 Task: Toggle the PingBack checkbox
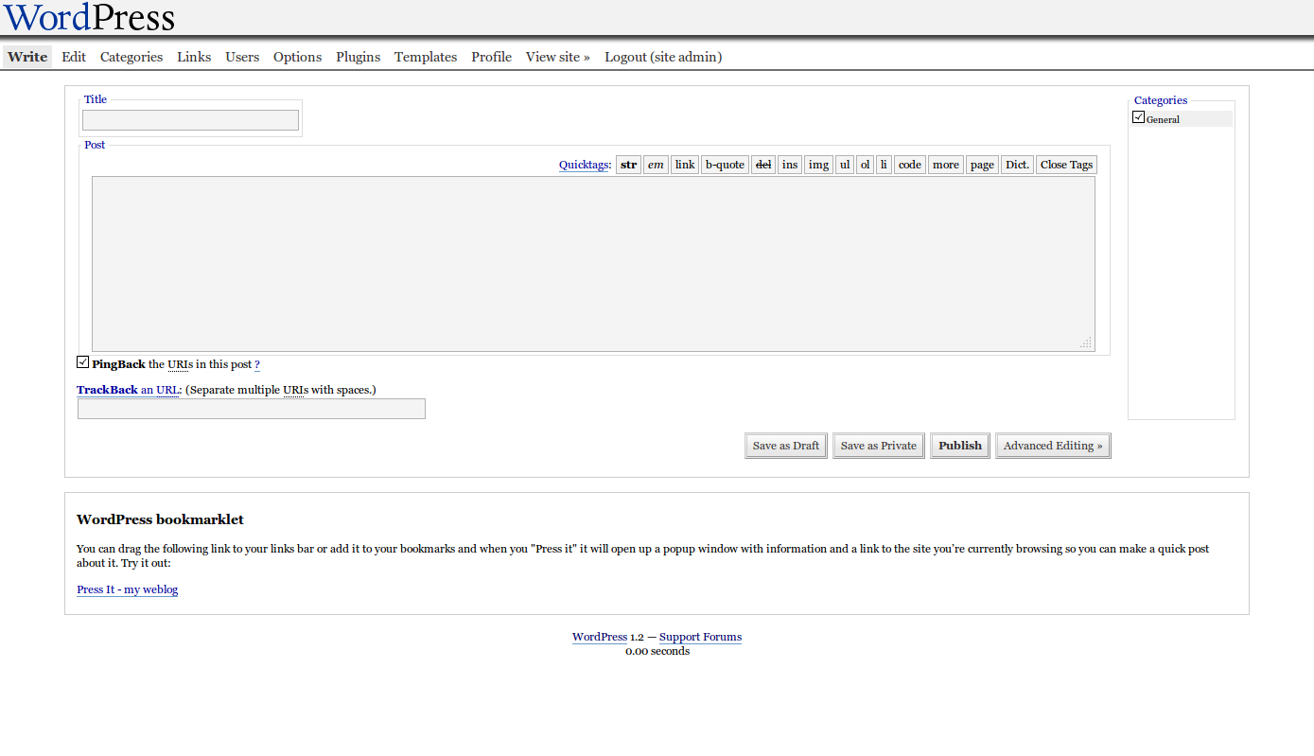[x=83, y=362]
